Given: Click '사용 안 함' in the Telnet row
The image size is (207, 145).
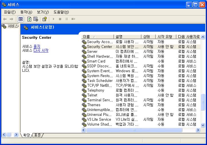Looking at the screenshot, I should 165,95.
